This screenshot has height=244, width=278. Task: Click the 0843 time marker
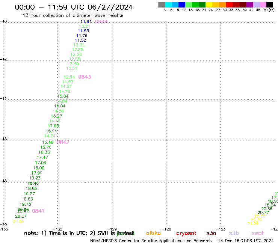85,77
